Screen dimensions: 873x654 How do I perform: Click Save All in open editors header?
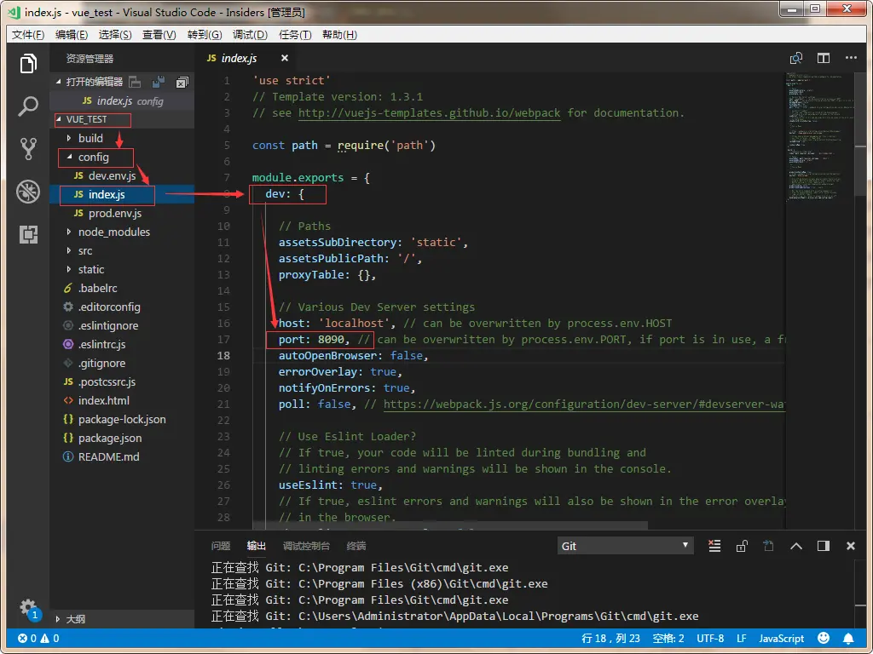coord(158,82)
